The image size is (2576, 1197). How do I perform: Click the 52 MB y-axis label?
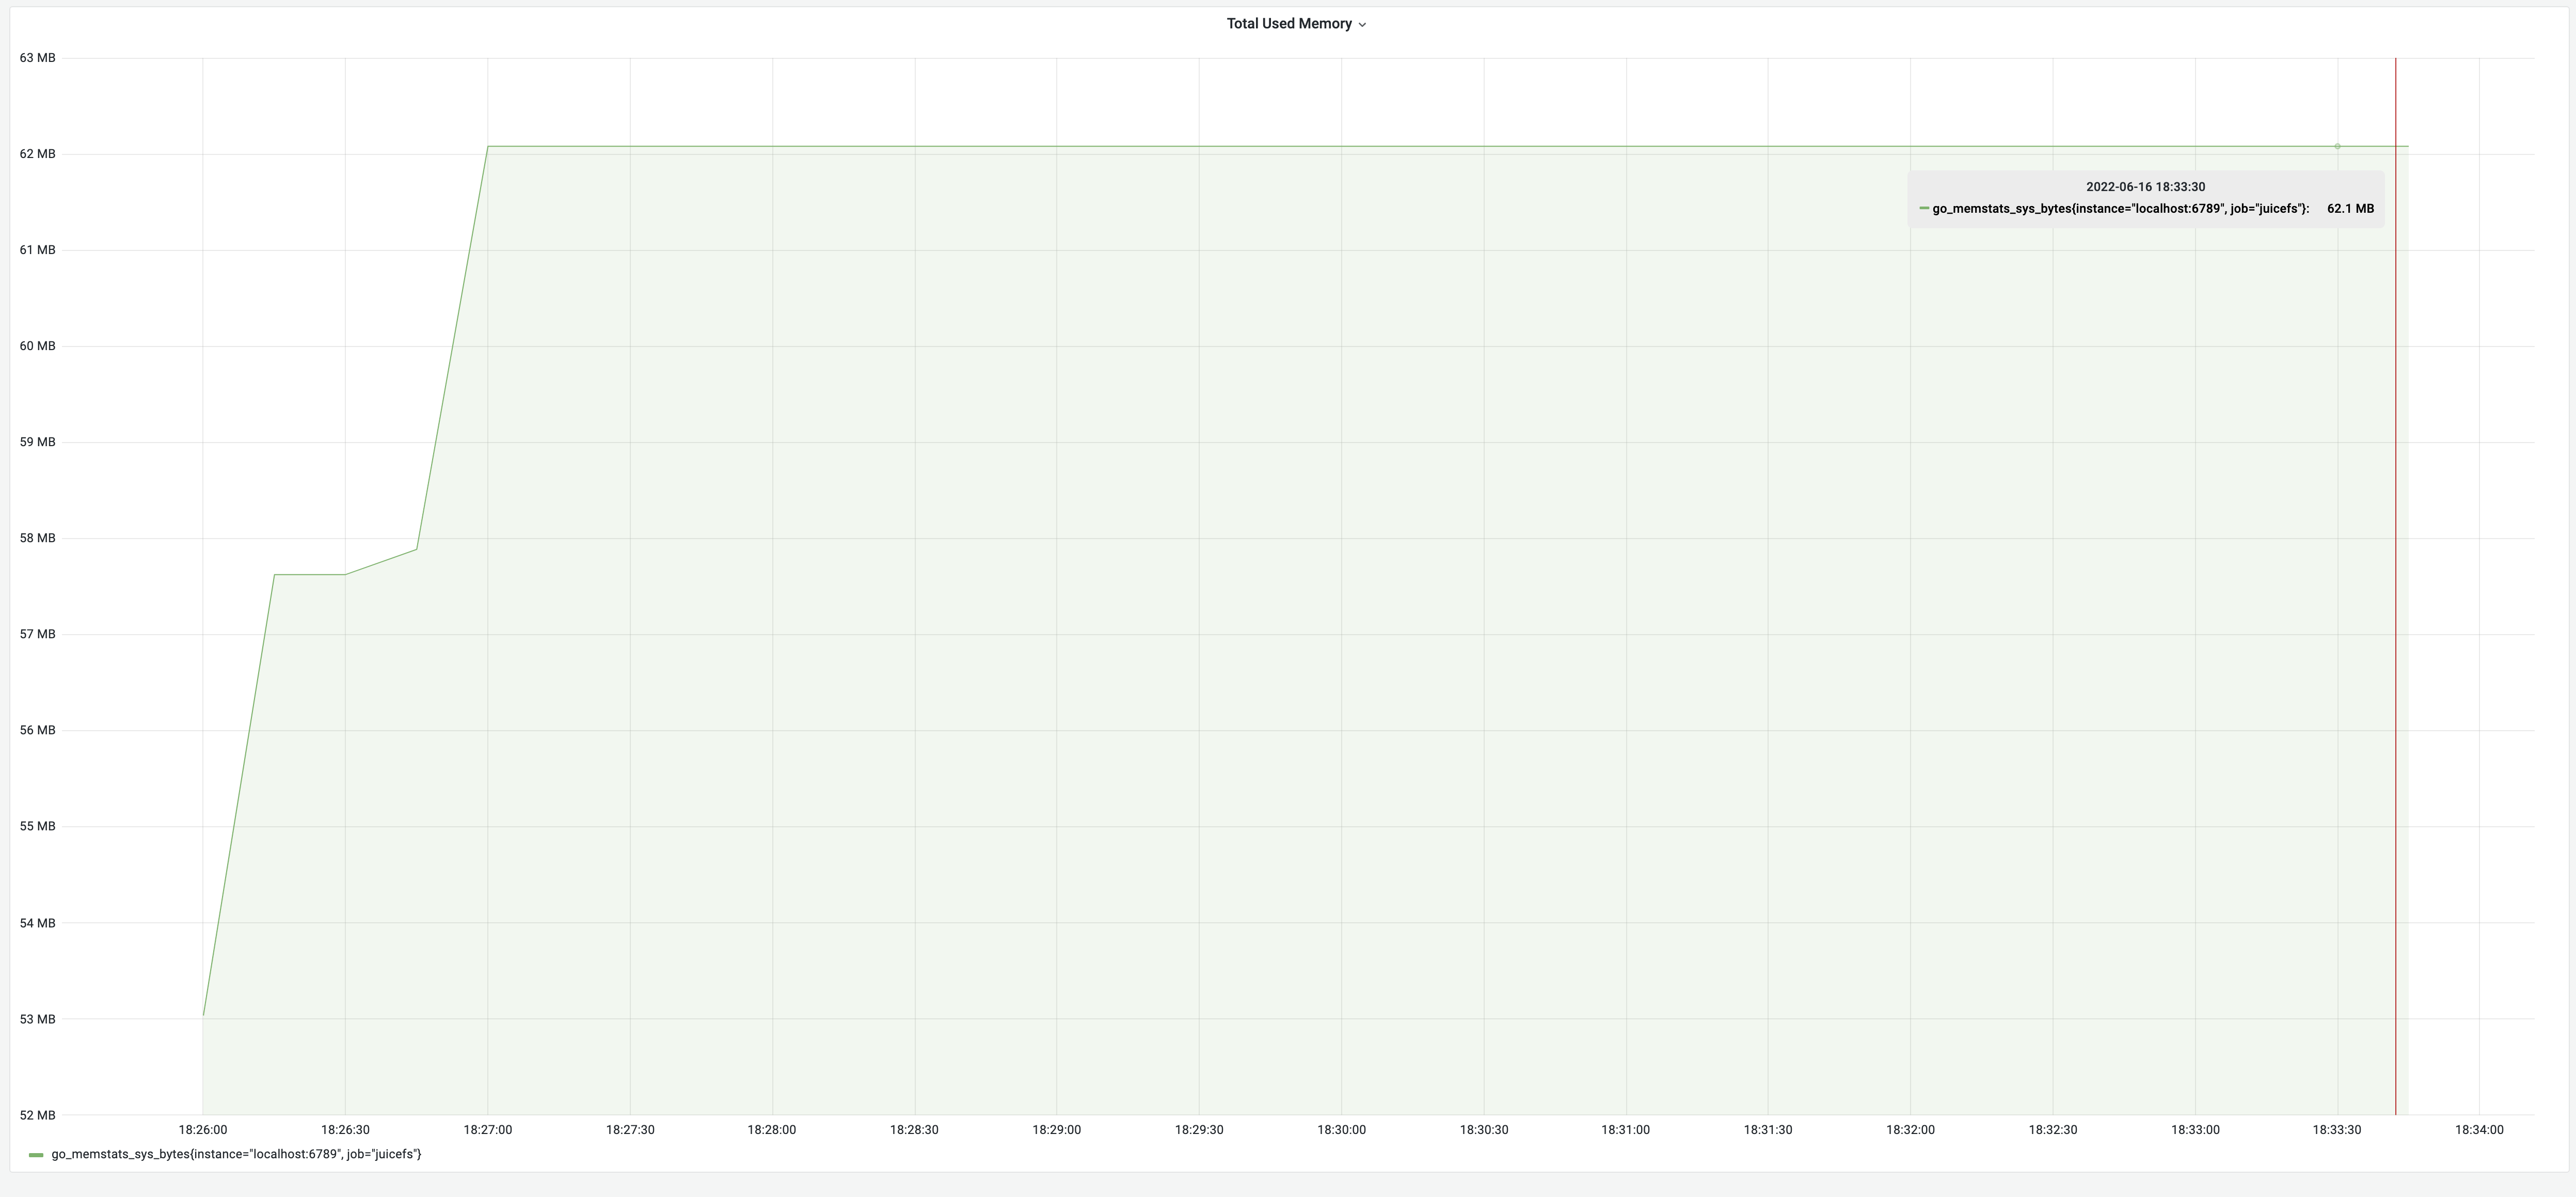(38, 1115)
